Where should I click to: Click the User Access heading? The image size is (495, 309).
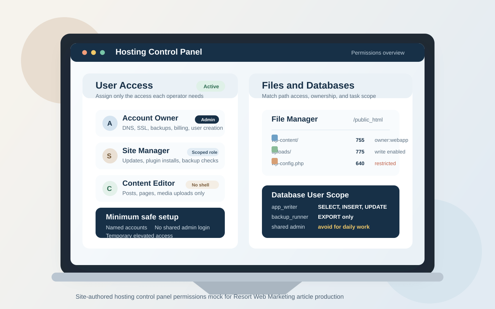tap(124, 85)
